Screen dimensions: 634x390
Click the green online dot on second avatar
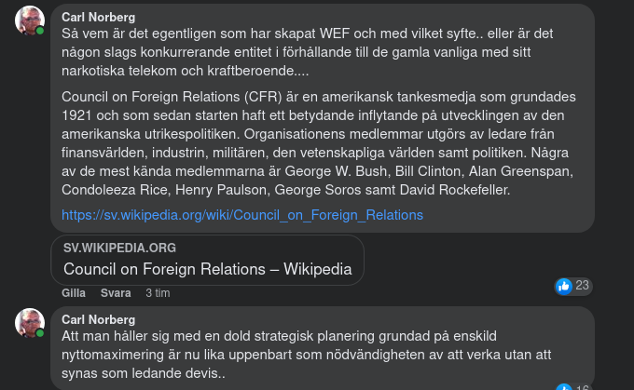40,334
